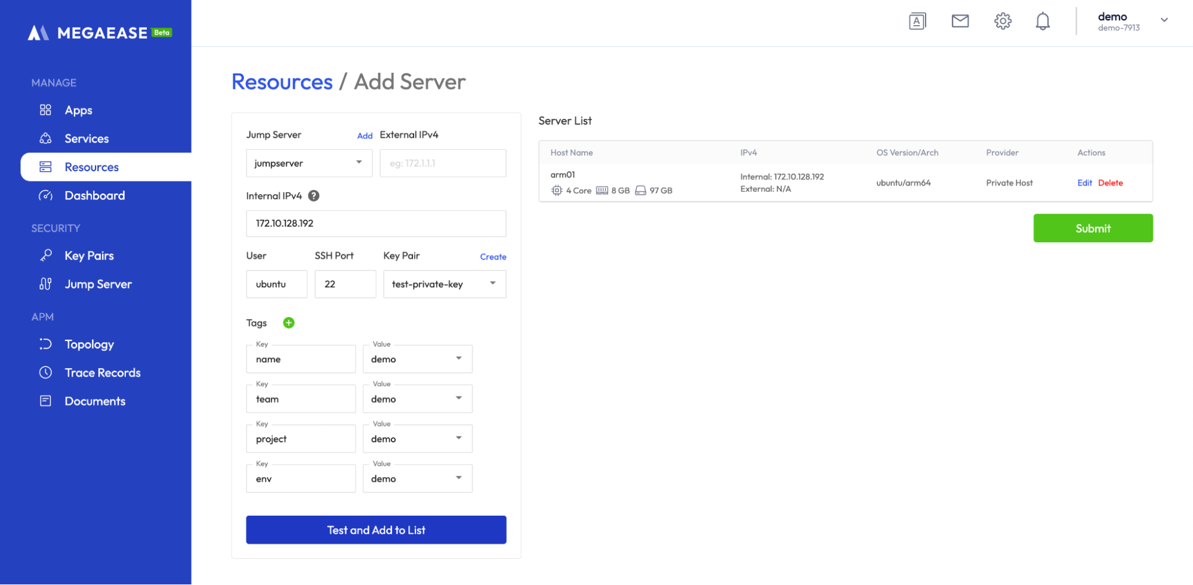Open the test-private-key Key Pair dropdown
The height and width of the screenshot is (585, 1193).
492,284
